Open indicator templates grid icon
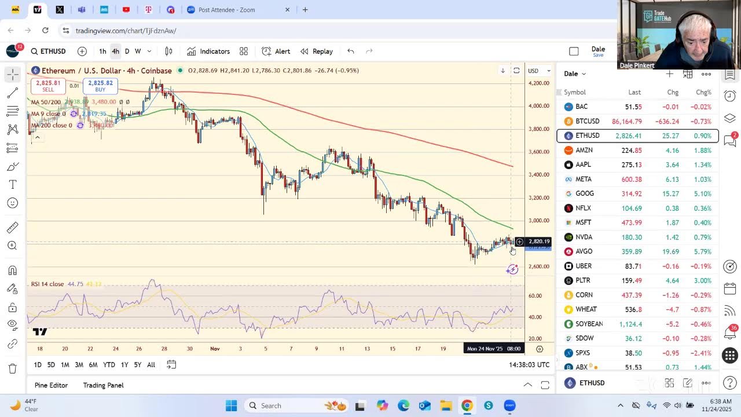This screenshot has width=741, height=417. (x=244, y=52)
